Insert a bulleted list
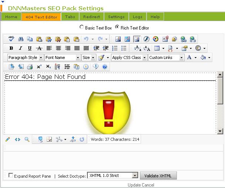The height and width of the screenshot is (188, 225). click(x=124, y=48)
